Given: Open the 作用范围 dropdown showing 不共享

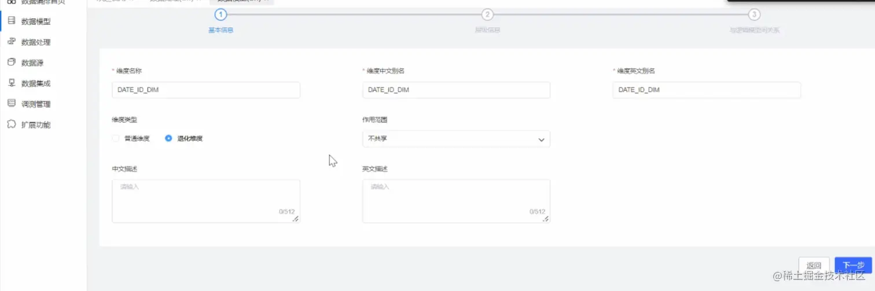Looking at the screenshot, I should 456,139.
